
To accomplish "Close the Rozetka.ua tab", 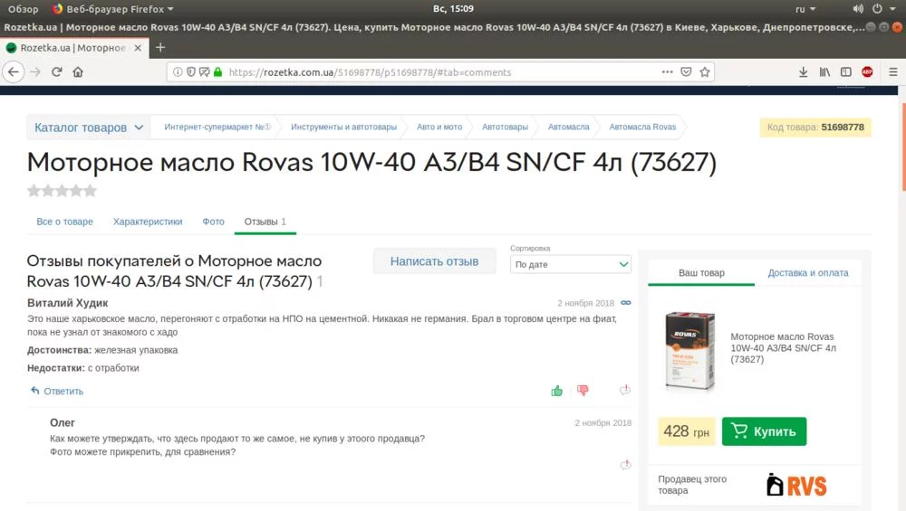I will tap(138, 48).
